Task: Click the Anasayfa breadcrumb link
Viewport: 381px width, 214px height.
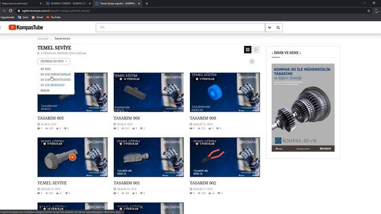Action: (x=43, y=39)
